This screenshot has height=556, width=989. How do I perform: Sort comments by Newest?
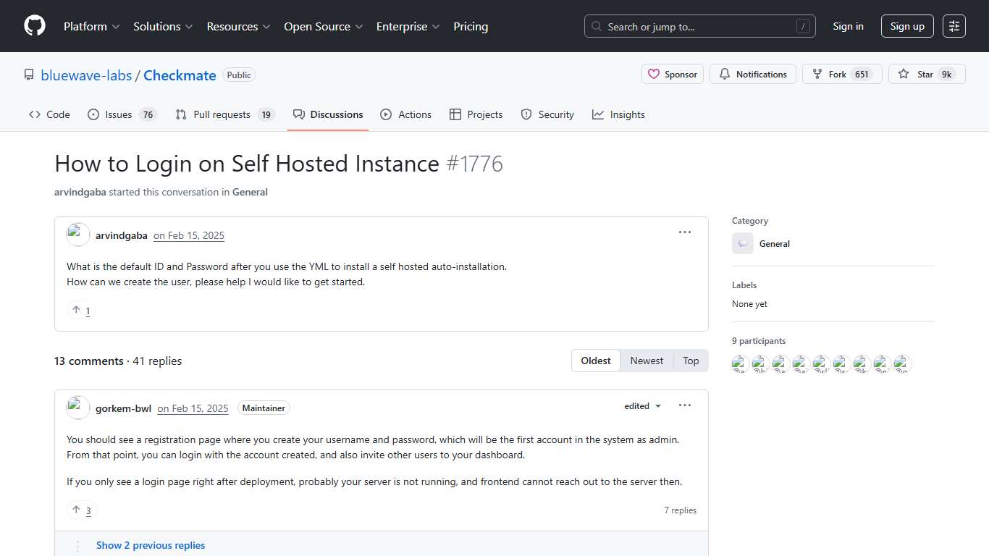[x=646, y=360]
